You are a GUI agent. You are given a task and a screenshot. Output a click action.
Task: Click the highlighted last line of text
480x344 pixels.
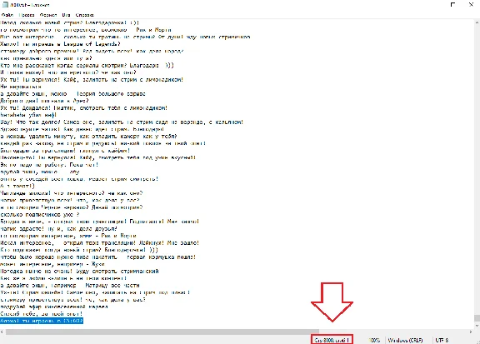pos(42,321)
